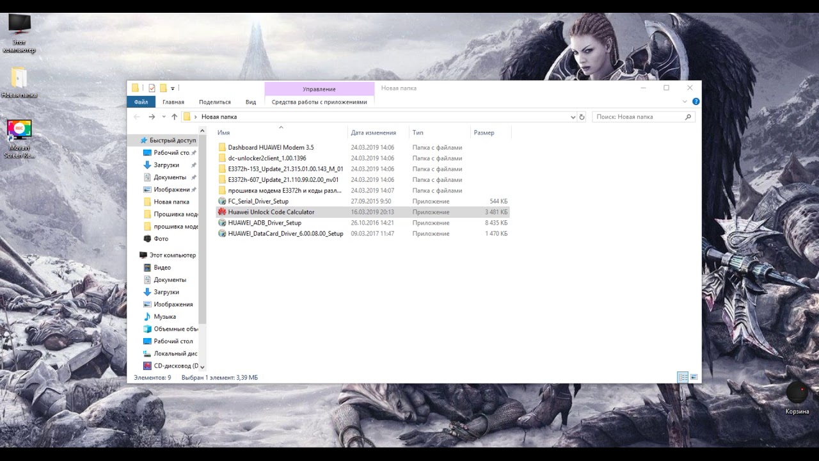Switch to the Вид ribbon tab
This screenshot has width=819, height=461.
coord(251,102)
